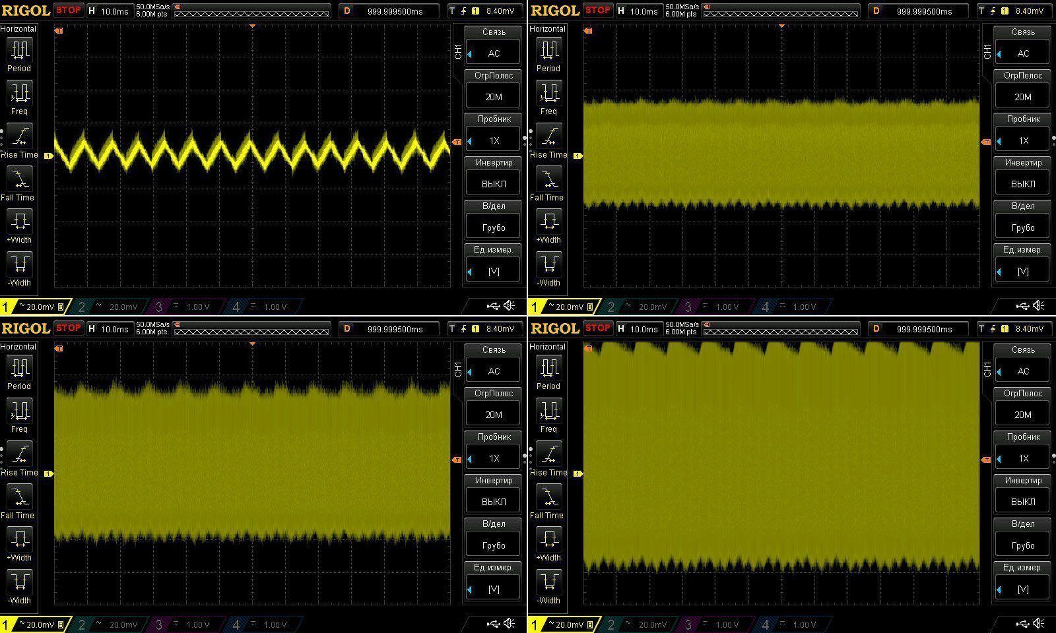1056x633 pixels.
Task: Switch to channel 4 tab in bottom-left scope
Action: click(x=264, y=624)
